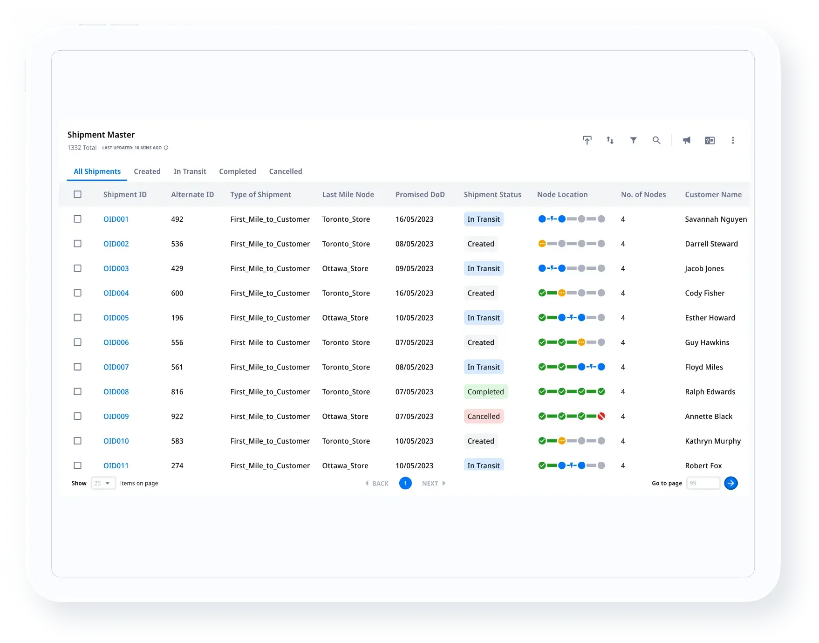Refresh data using the last updated icon

tap(166, 148)
